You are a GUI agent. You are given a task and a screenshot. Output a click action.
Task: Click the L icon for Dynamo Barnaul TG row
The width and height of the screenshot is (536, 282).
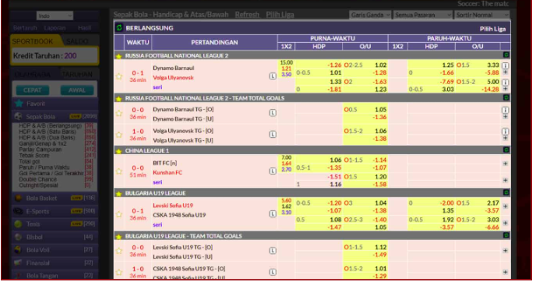pyautogui.click(x=273, y=113)
